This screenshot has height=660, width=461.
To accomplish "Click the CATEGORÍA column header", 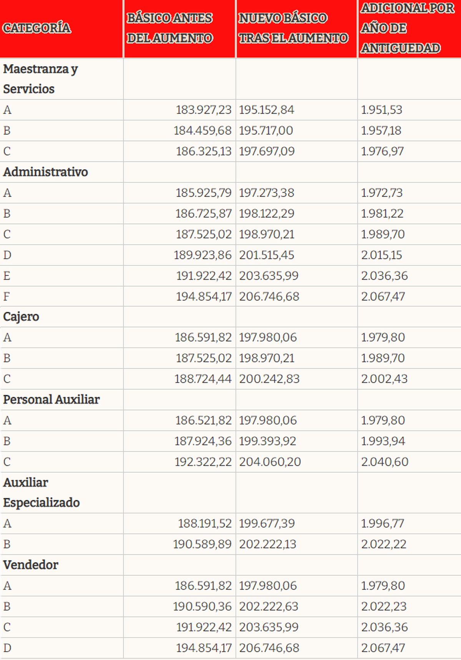I will point(37,28).
